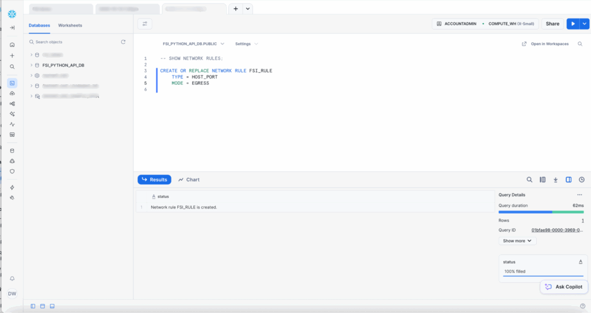Open the editor find magnifier icon
The image size is (591, 313).
[x=580, y=44]
